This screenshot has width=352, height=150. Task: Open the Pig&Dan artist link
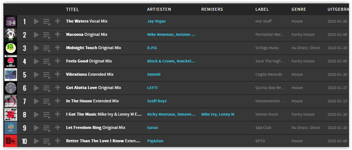point(155,141)
